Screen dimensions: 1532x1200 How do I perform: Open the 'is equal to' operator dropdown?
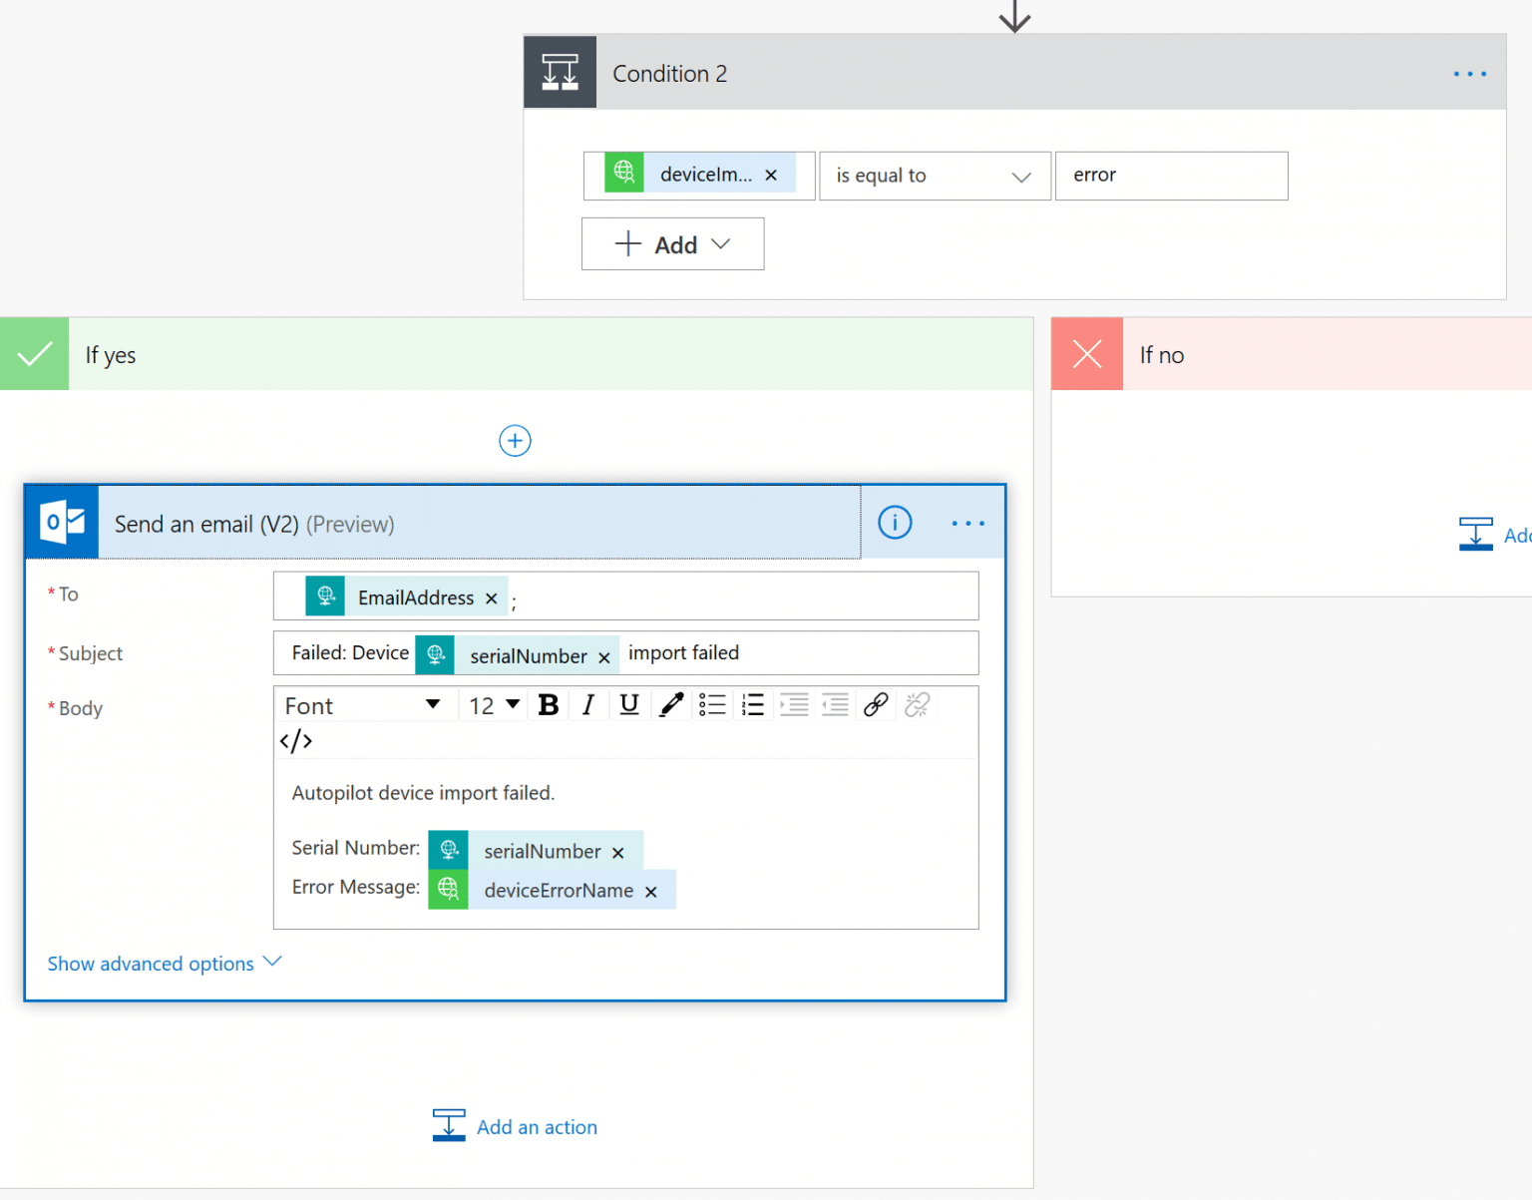pyautogui.click(x=934, y=176)
